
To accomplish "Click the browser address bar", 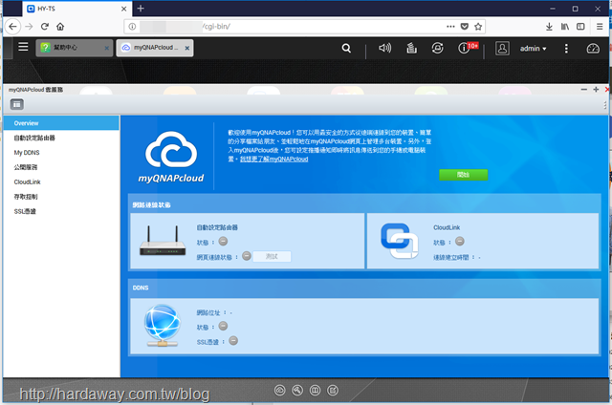I will (304, 27).
